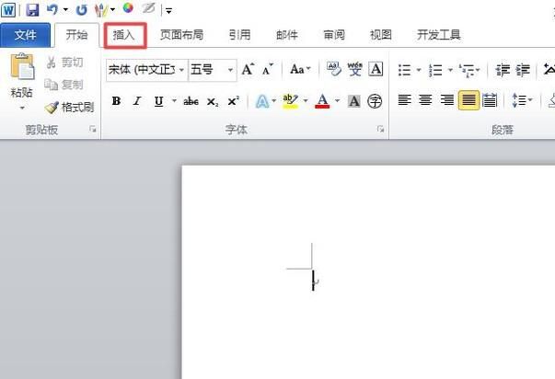The image size is (555, 379).
Task: Click the Cut (剪切) scissors button
Action: [64, 63]
